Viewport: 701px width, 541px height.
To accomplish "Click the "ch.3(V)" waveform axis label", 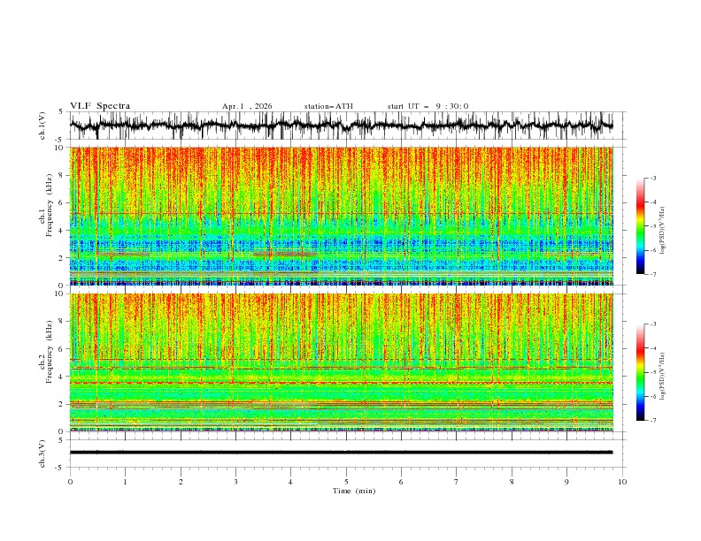I will coord(42,453).
